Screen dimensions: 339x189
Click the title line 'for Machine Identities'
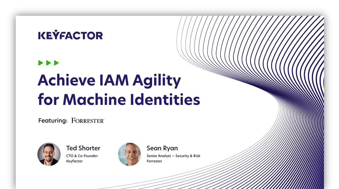[119, 100]
